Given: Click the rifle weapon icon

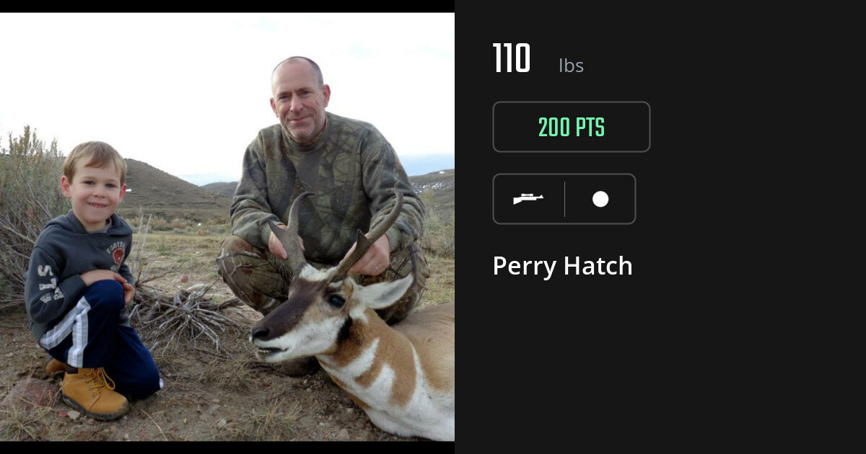Looking at the screenshot, I should tap(528, 199).
